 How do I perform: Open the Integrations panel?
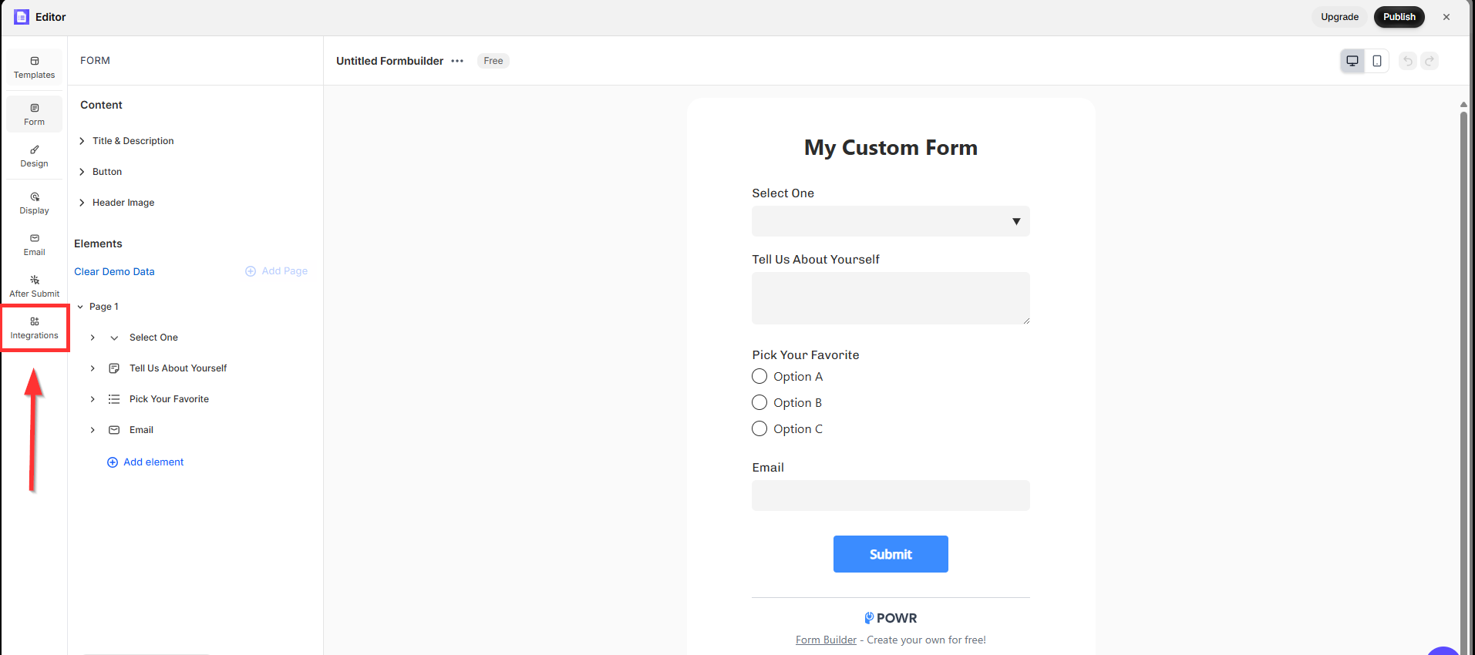[x=34, y=328]
